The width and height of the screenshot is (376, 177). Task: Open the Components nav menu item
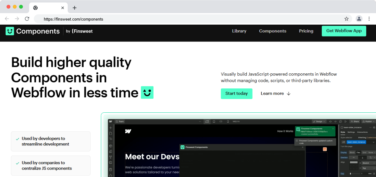click(x=273, y=31)
